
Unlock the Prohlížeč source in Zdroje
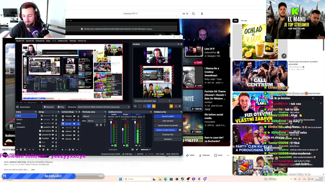click(x=56, y=139)
